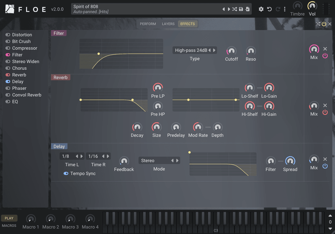Remove the Delay effect with its X
This screenshot has width=335, height=234.
coord(325,159)
